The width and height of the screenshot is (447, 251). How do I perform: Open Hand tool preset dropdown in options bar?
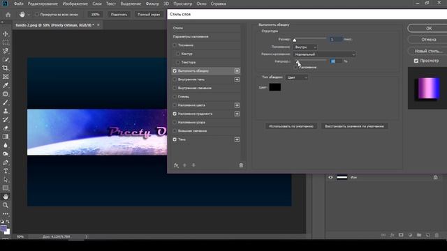pyautogui.click(x=29, y=15)
